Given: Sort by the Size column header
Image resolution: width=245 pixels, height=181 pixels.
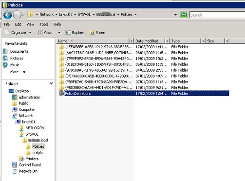Looking at the screenshot, I should (x=215, y=41).
